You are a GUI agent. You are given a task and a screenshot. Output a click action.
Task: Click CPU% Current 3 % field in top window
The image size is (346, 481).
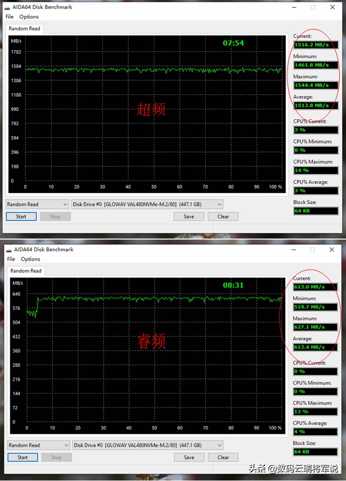(x=316, y=130)
